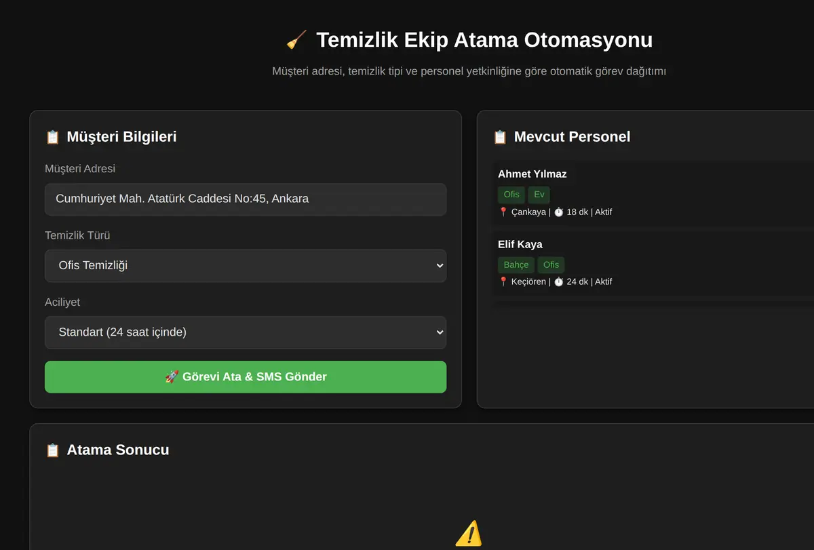Click clipboard icon next to Müşteri Bilgileri
Image resolution: width=814 pixels, height=550 pixels.
tap(52, 137)
